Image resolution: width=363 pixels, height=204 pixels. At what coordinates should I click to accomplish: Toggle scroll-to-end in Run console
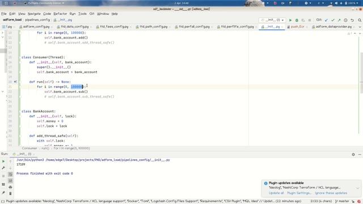click(x=10, y=181)
